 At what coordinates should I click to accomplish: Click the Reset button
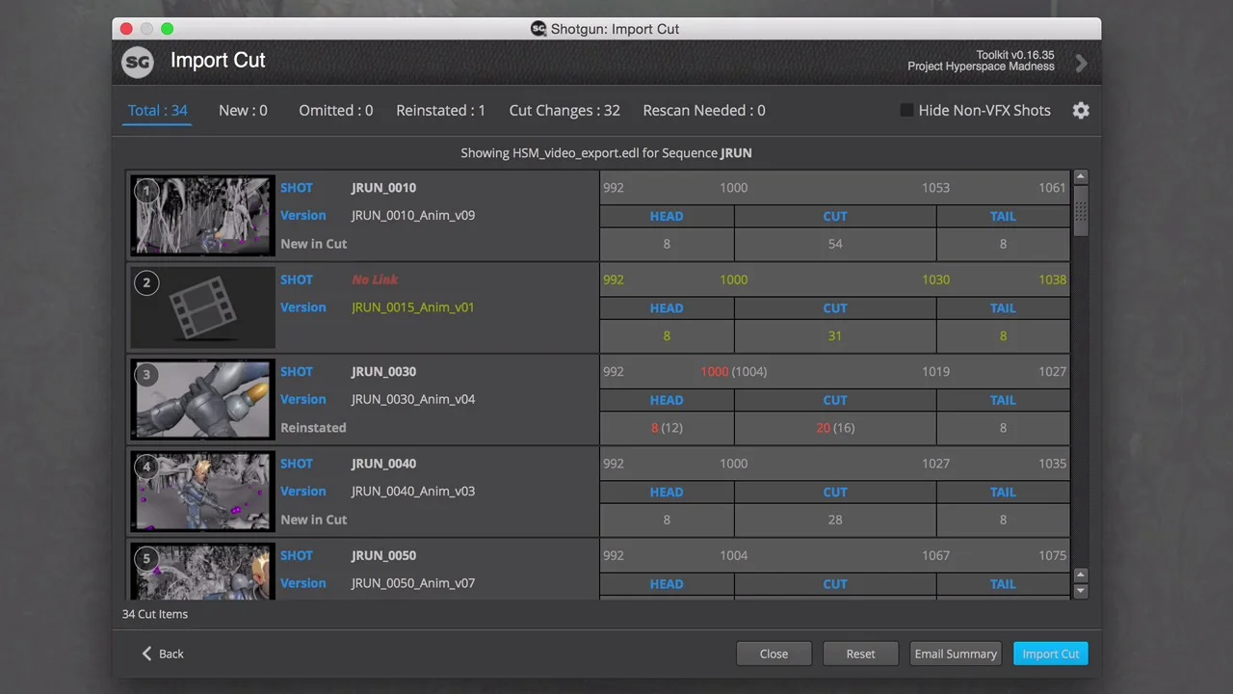point(860,654)
